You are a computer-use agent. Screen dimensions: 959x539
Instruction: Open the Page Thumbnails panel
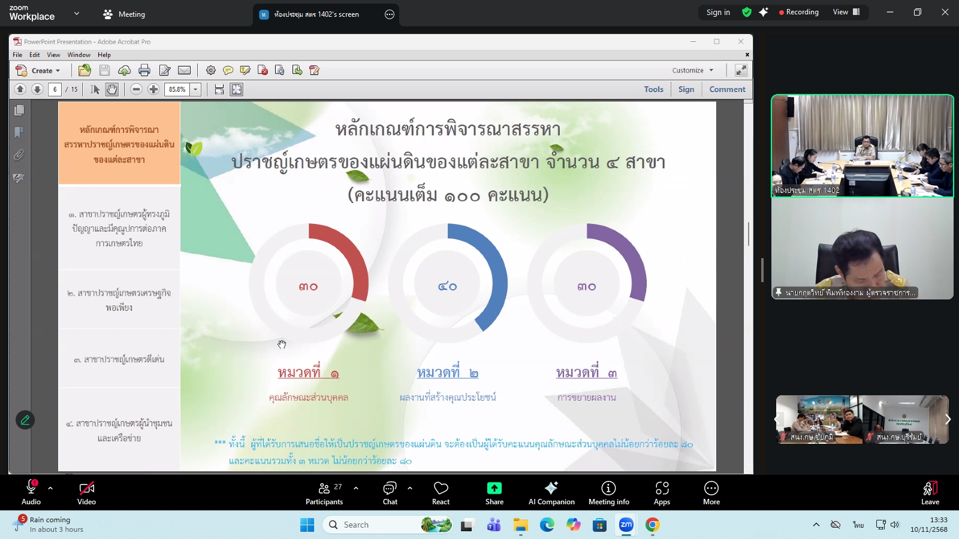click(x=19, y=110)
